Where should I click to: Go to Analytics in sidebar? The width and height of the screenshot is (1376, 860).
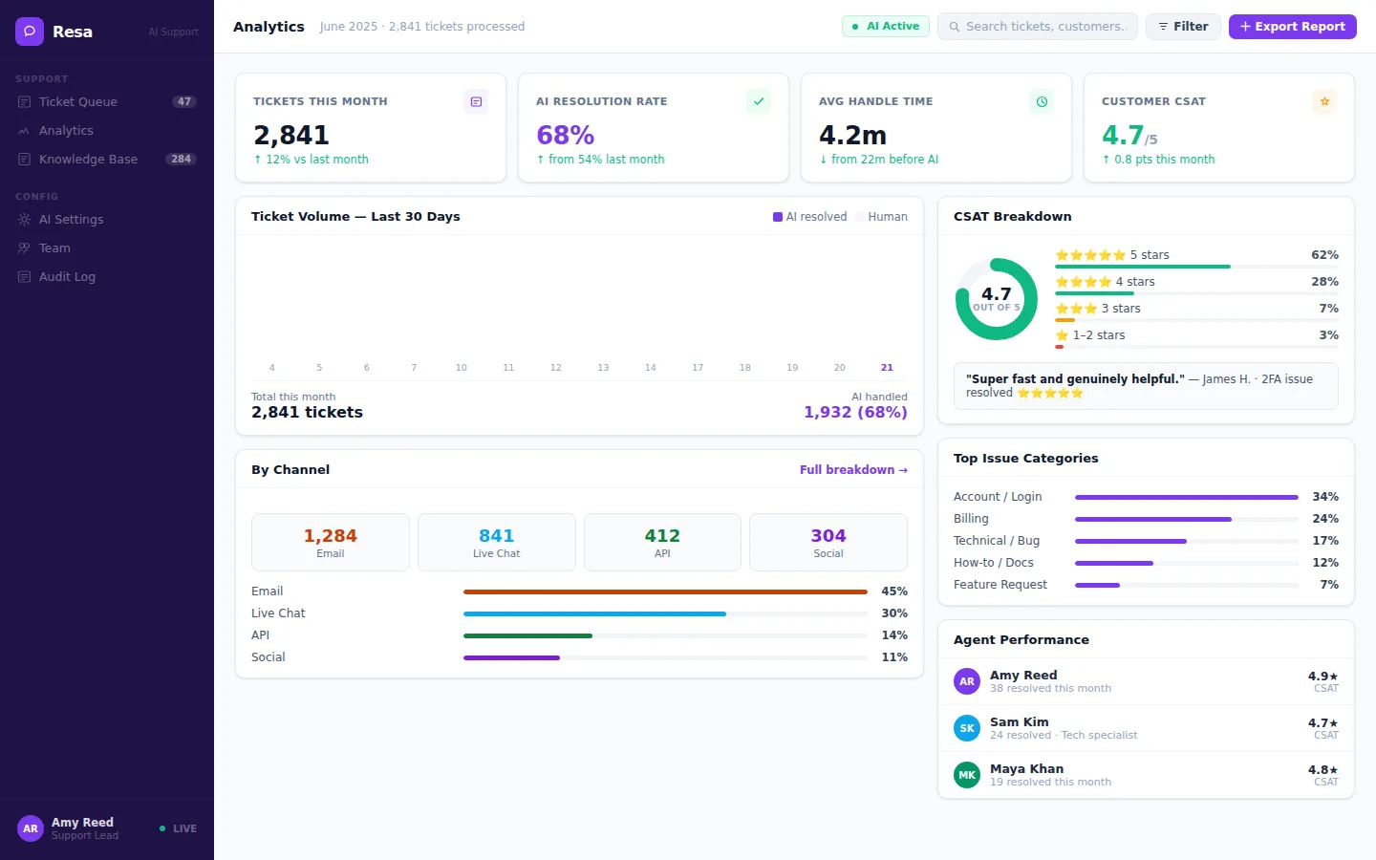pyautogui.click(x=107, y=130)
